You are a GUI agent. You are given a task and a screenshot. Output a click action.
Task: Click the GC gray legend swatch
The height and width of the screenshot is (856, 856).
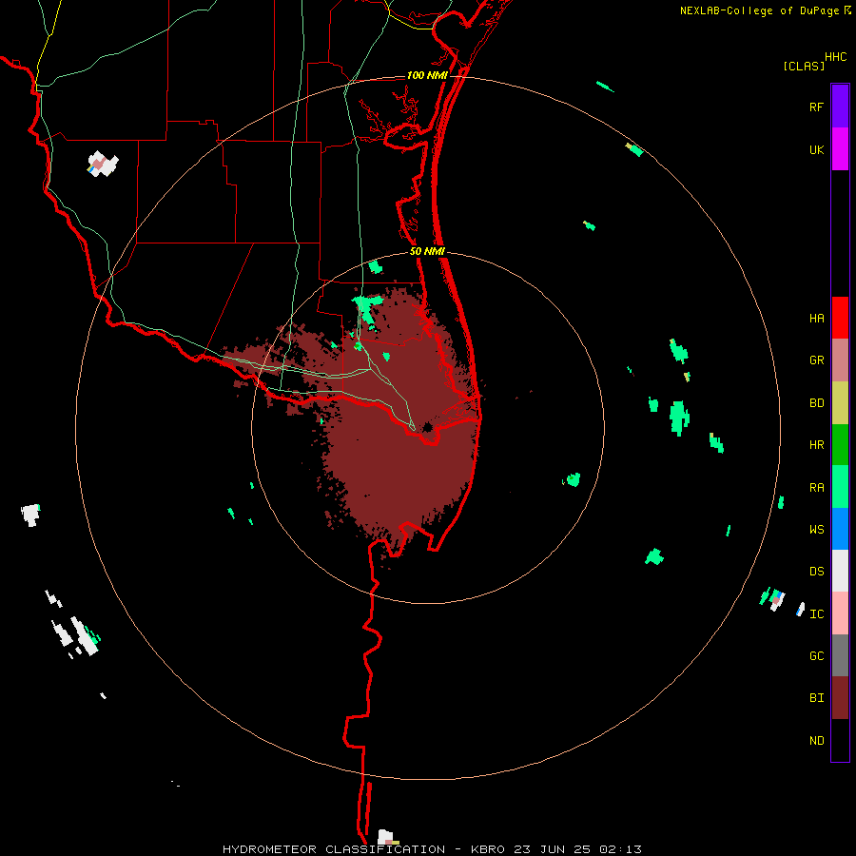[x=840, y=655]
